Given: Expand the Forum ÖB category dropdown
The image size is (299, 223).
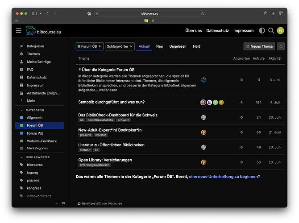Looking at the screenshot, I should (90, 46).
